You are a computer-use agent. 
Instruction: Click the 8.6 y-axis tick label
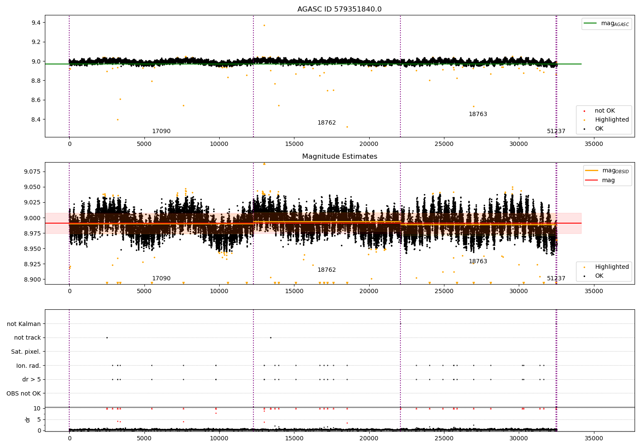pos(35,100)
